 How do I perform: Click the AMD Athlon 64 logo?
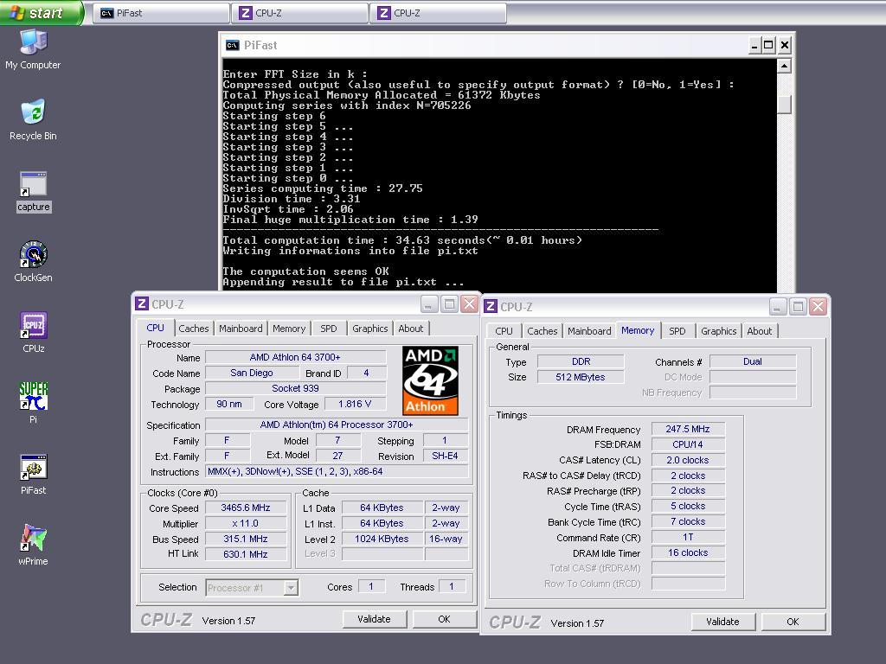pos(431,380)
